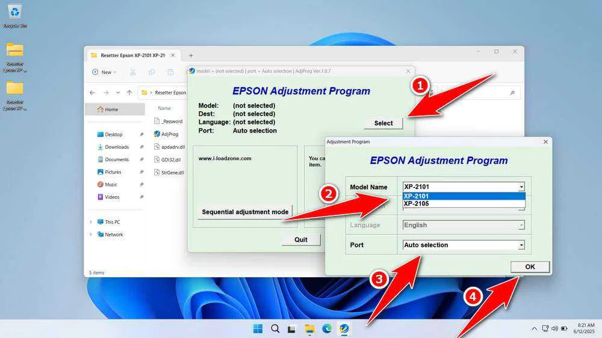Unpin Desktop using its pin icon
This screenshot has width=602, height=338.
141,134
